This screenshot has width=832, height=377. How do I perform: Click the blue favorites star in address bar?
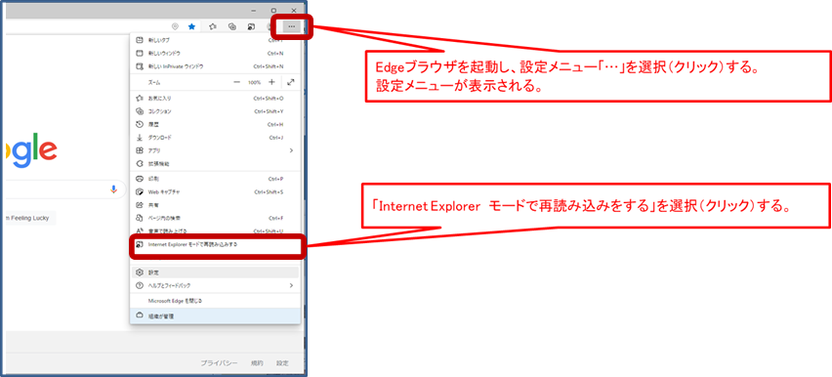(191, 26)
